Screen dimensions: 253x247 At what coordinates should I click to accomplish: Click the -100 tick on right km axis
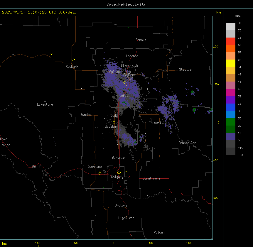tap(215, 198)
